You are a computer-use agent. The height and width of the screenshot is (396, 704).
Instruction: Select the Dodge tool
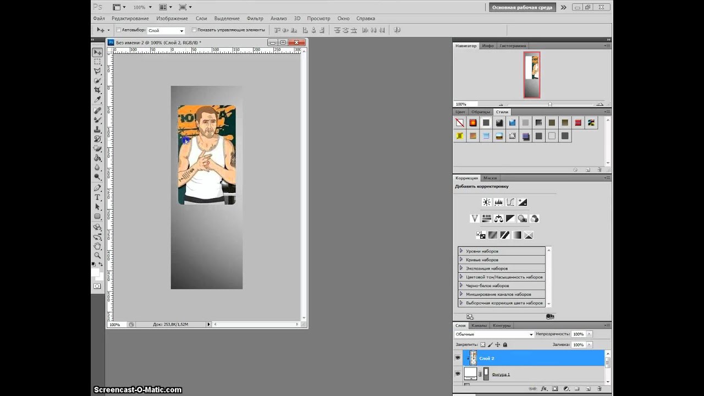(x=97, y=177)
